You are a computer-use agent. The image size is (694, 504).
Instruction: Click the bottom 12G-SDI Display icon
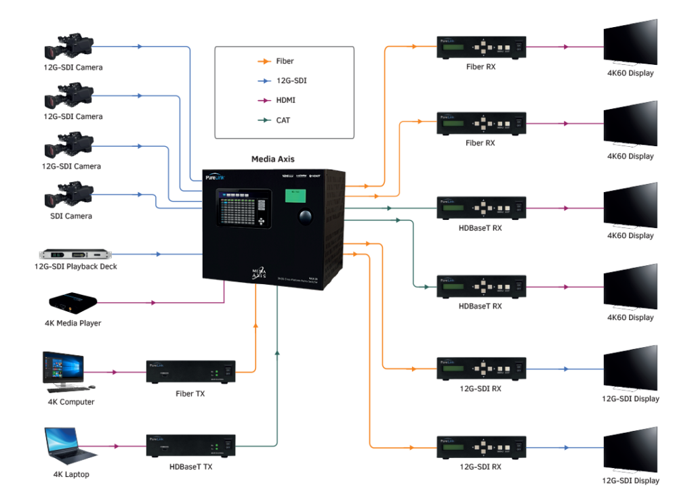(630, 450)
